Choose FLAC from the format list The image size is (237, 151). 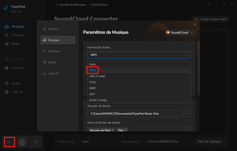[139, 82]
